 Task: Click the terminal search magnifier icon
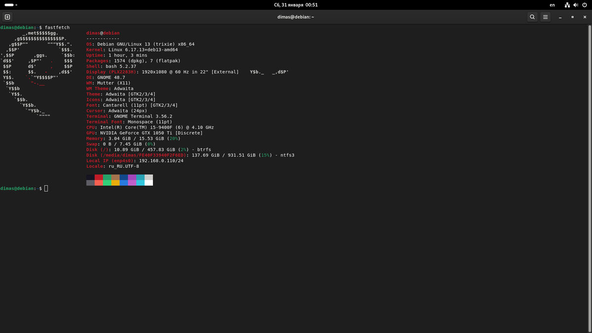(532, 17)
